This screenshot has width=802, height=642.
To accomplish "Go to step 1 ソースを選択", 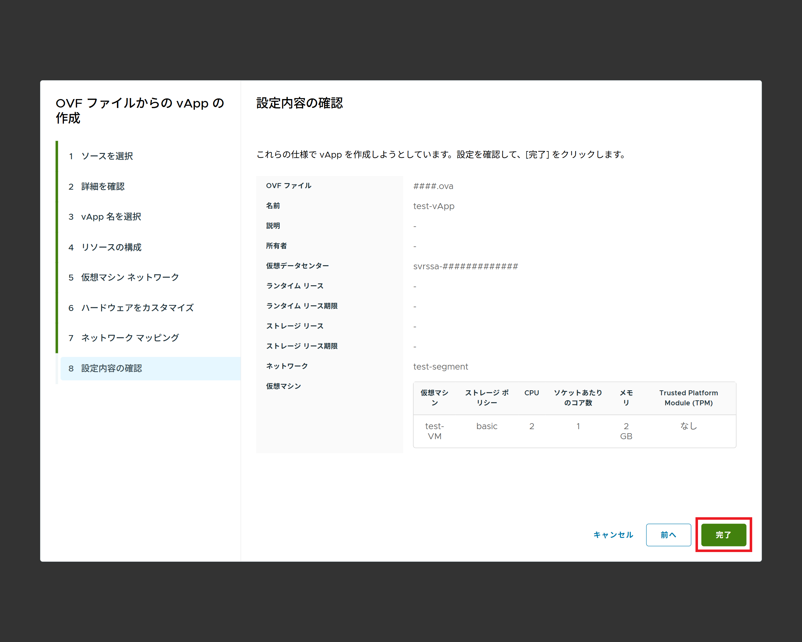I will click(107, 156).
